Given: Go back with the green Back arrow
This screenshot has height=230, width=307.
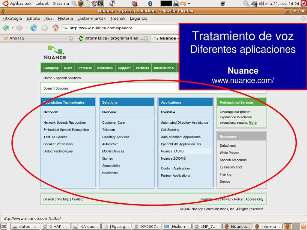Looking at the screenshot, I should [x=6, y=28].
